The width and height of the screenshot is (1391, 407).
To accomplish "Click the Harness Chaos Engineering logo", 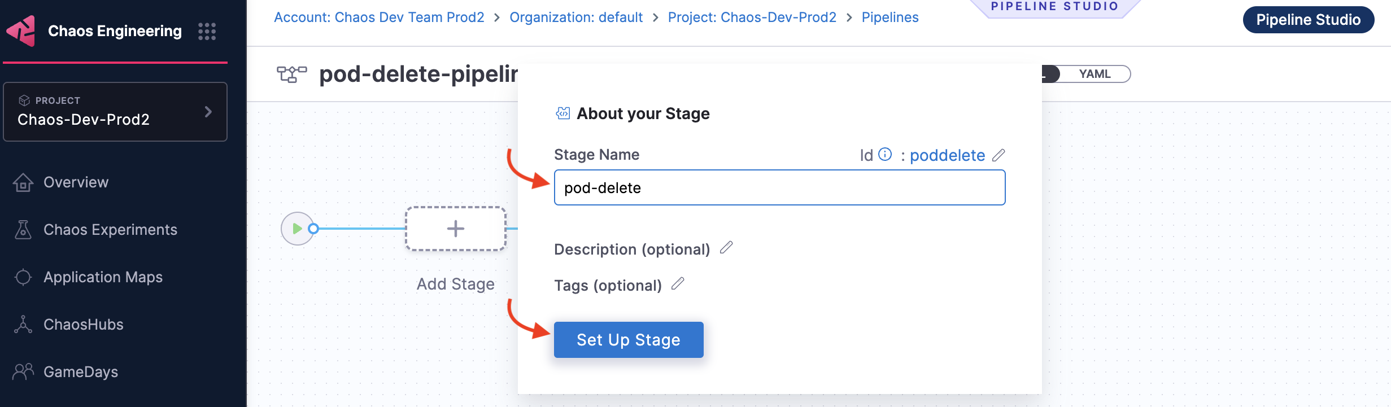I will pyautogui.click(x=21, y=30).
